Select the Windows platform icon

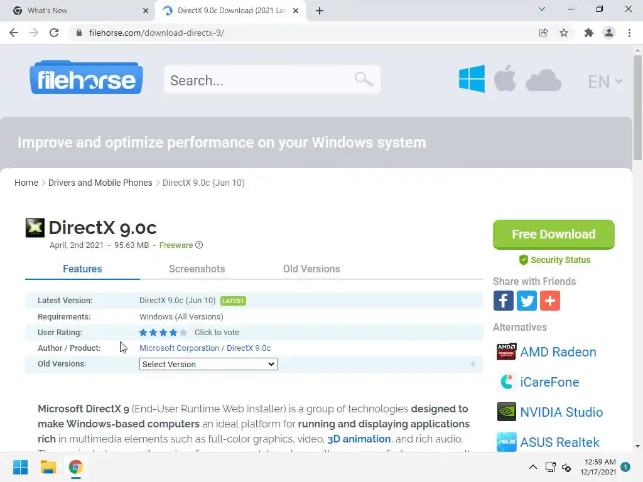pyautogui.click(x=472, y=78)
